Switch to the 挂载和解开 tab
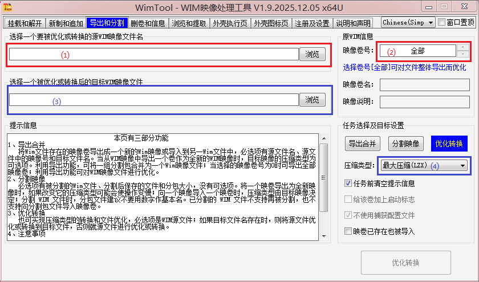 tap(25, 23)
